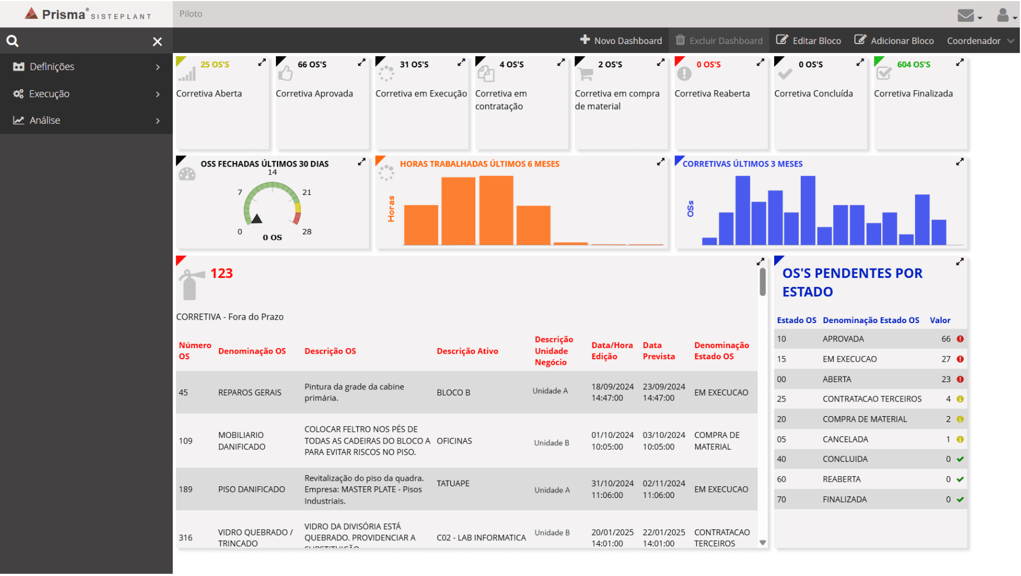Click the Adicionar Bloco button

(x=894, y=40)
